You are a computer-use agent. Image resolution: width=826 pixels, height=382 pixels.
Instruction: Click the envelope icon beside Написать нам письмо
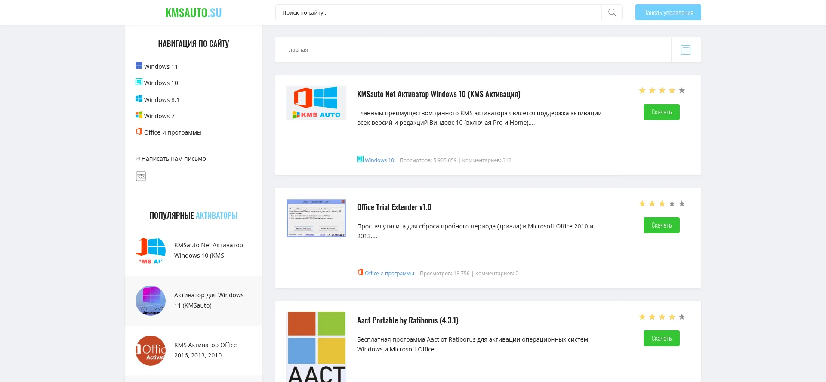[x=138, y=159]
